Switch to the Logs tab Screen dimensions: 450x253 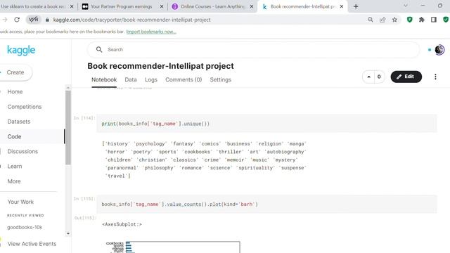pos(151,79)
